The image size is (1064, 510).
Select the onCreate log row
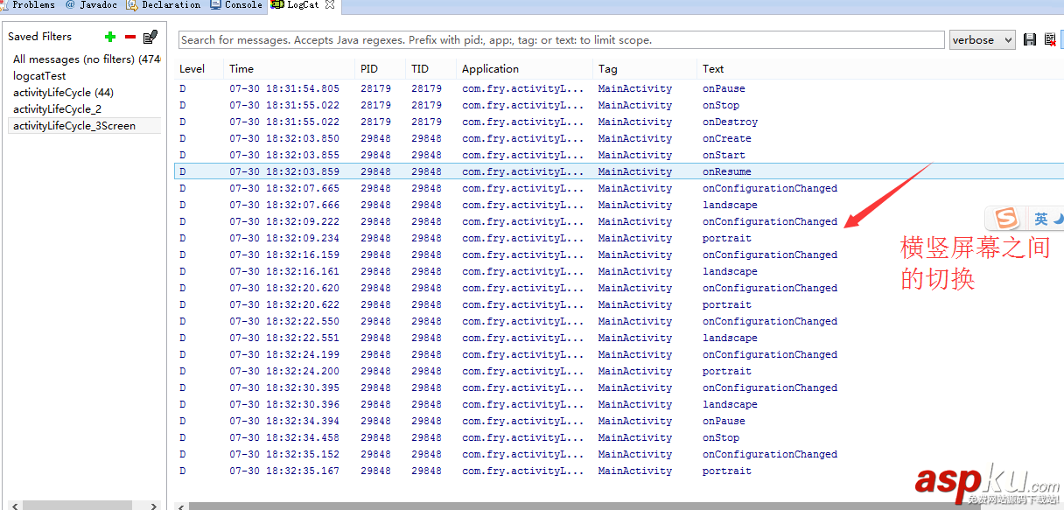[619, 138]
